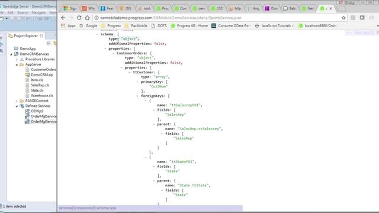Switch to the http browser tab
379x213 pixels.
[x=235, y=8]
